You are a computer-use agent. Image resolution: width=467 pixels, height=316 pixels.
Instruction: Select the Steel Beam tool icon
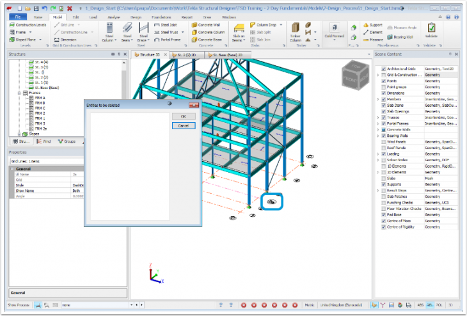coord(127,28)
